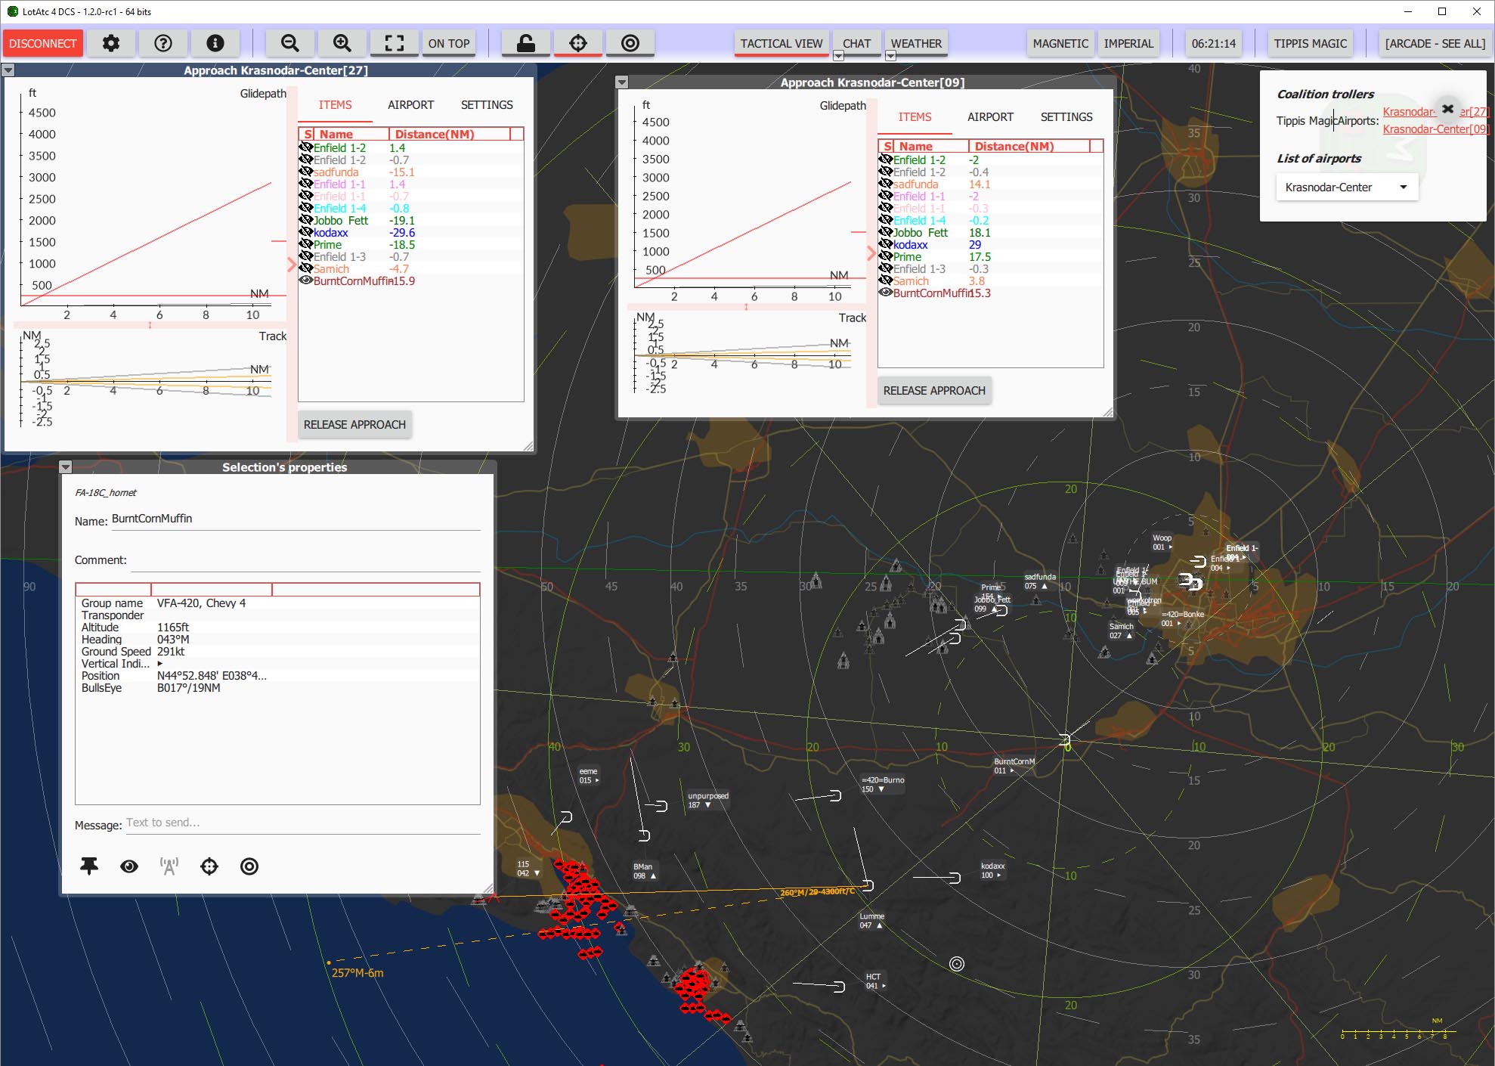This screenshot has height=1066, width=1495.
Task: Open the AIRPORT tab in Approach[27]
Action: click(x=410, y=105)
